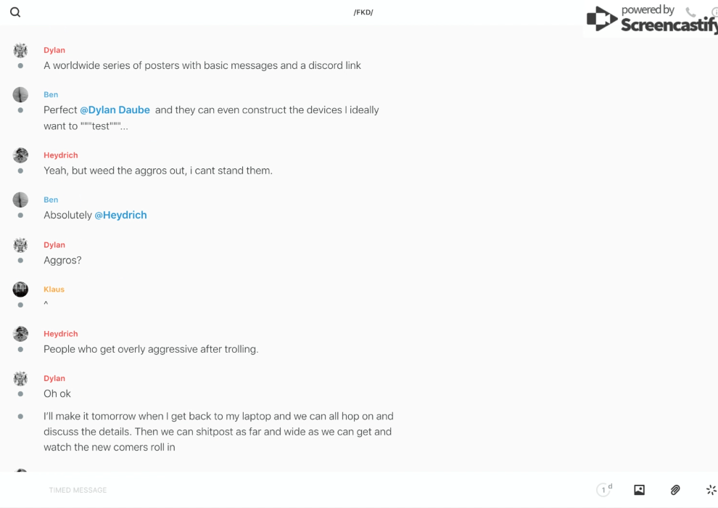Click the @Heydrich mention link
The image size is (718, 508).
coord(120,216)
